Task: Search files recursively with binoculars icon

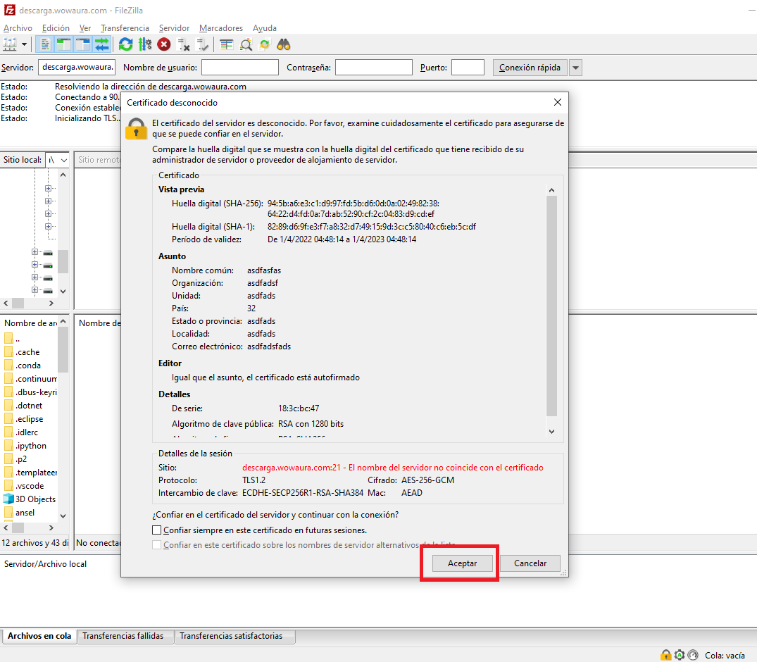Action: tap(284, 45)
